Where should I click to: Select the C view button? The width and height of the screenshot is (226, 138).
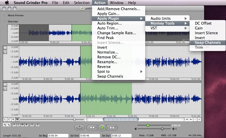pyautogui.click(x=9, y=119)
